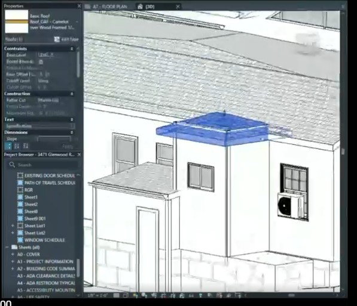Collapse the Construction section
357x306 pixels.
tap(72, 94)
